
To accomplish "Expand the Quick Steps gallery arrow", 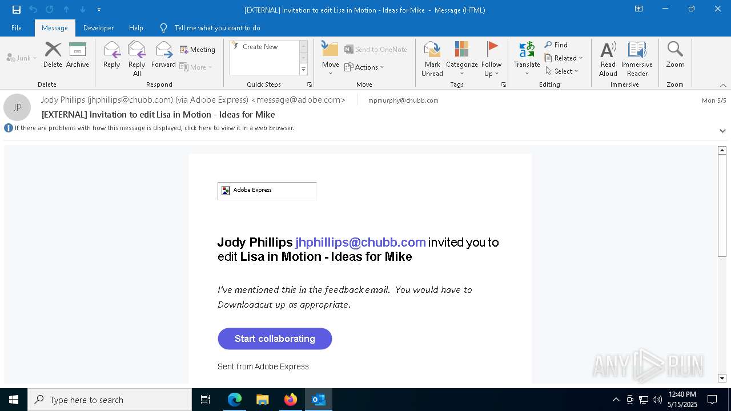I will coord(303,70).
